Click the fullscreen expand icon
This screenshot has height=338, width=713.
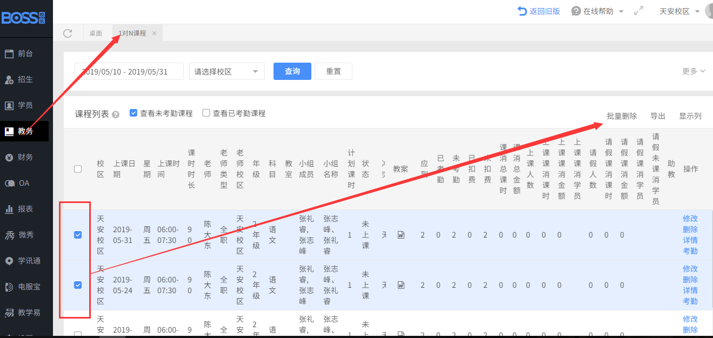[638, 11]
